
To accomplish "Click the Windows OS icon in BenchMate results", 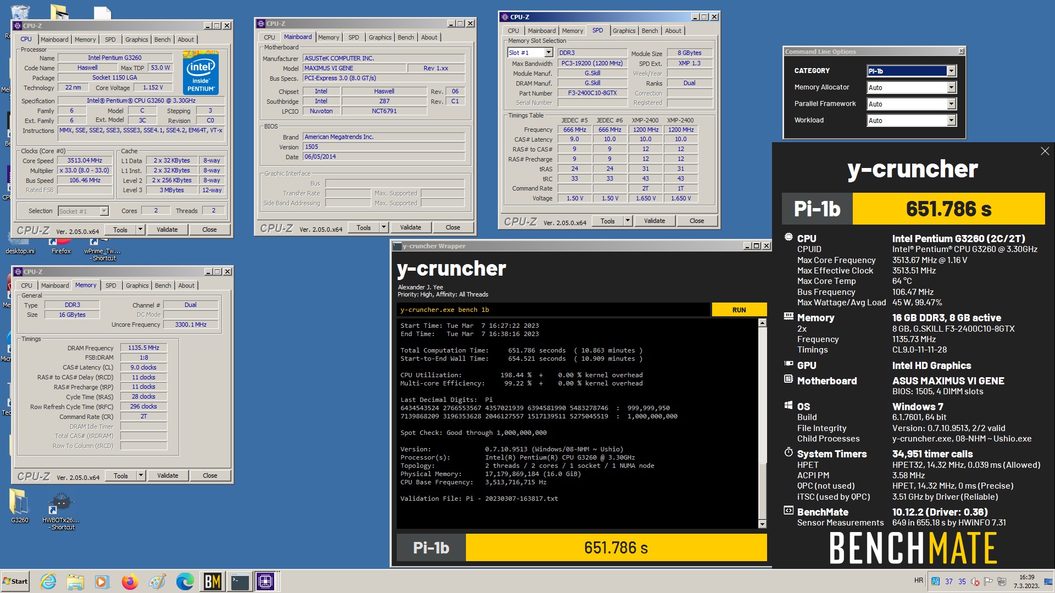I will [x=789, y=406].
